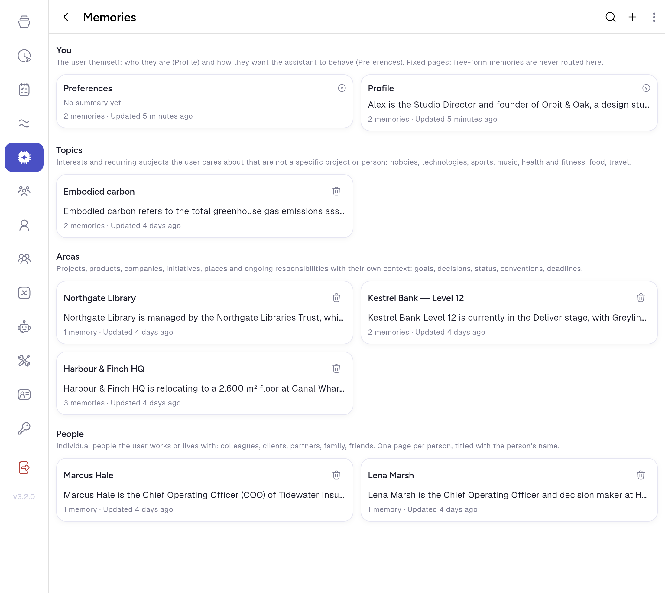The width and height of the screenshot is (665, 593).
Task: Delete the Harbour & Finch HQ page
Action: click(x=336, y=369)
